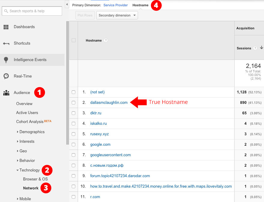Check the checkbox for dallasmclaughlin.com row
The image size is (264, 202).
pyautogui.click(x=73, y=103)
